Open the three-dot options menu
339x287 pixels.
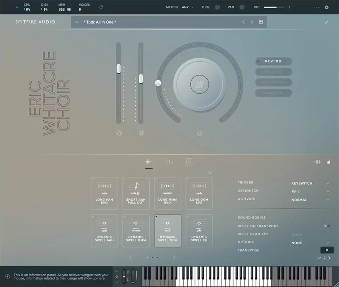pyautogui.click(x=317, y=7)
